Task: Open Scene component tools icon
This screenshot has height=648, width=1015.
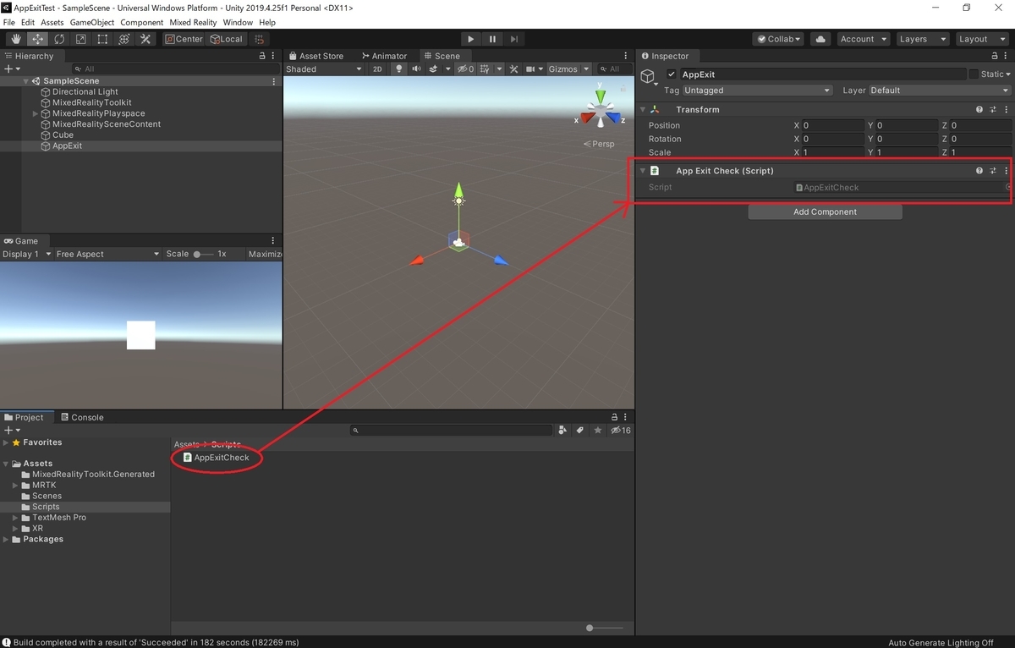Action: pyautogui.click(x=513, y=69)
